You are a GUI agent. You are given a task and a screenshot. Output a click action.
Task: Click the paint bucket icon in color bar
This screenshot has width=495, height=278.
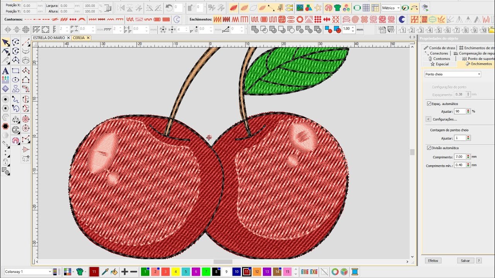[x=114, y=272]
